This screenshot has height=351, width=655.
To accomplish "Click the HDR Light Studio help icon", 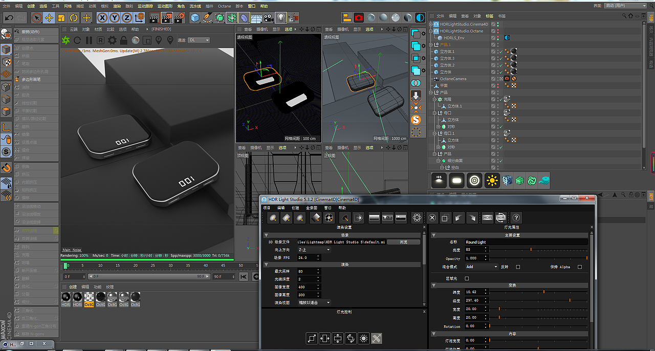I will (516, 217).
